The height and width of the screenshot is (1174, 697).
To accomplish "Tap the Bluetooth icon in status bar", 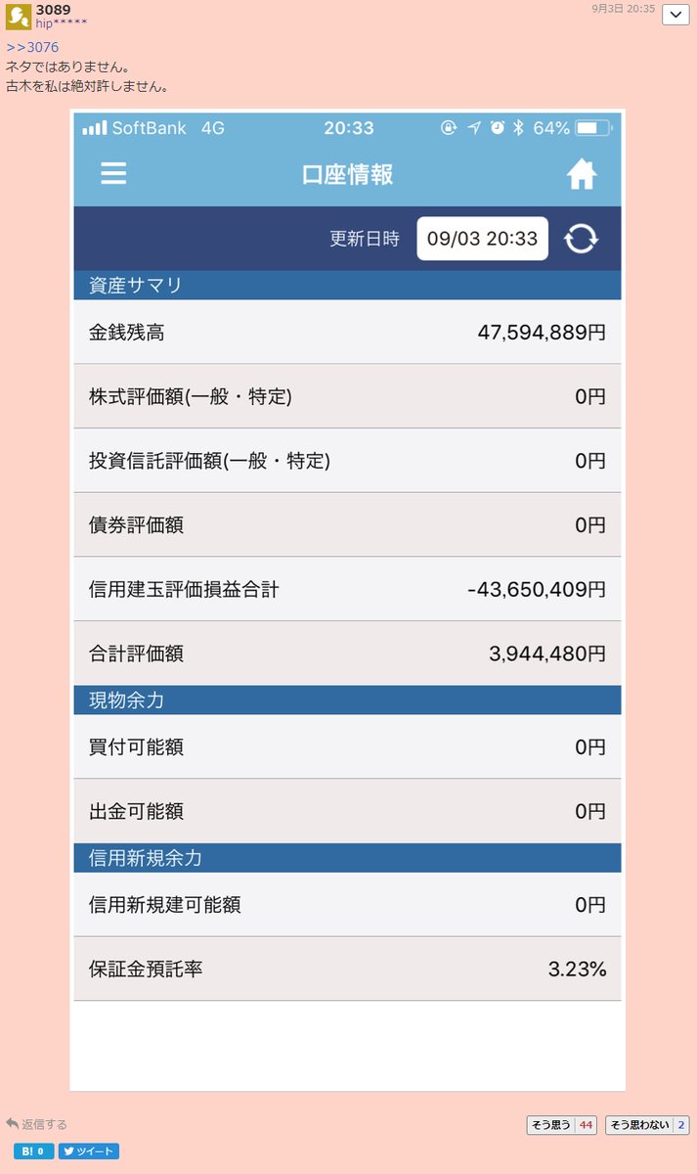I will pyautogui.click(x=520, y=128).
